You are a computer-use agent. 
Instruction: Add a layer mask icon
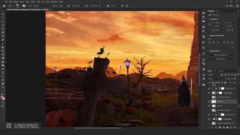coord(220,127)
